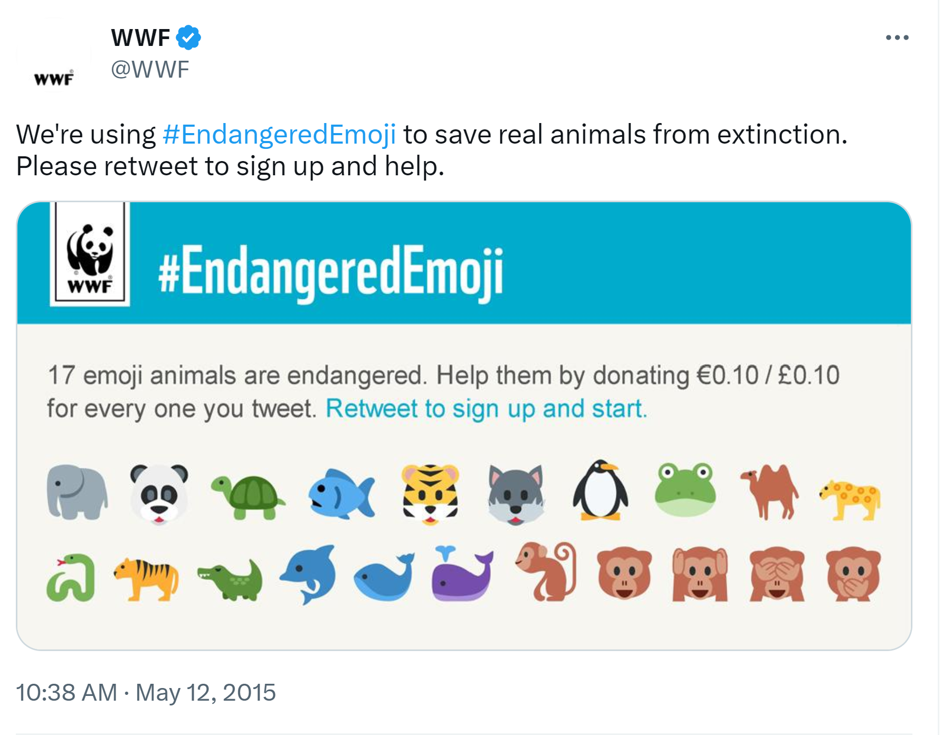Click the dolphin emoji
Viewport: 942px width, 735px height.
click(x=309, y=574)
